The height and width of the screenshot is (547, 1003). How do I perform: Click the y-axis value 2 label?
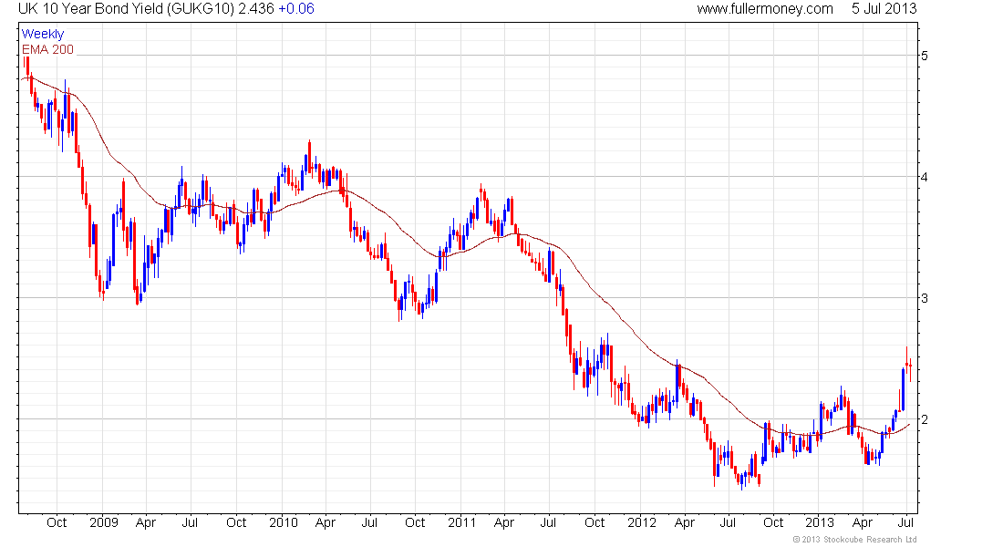coord(925,419)
